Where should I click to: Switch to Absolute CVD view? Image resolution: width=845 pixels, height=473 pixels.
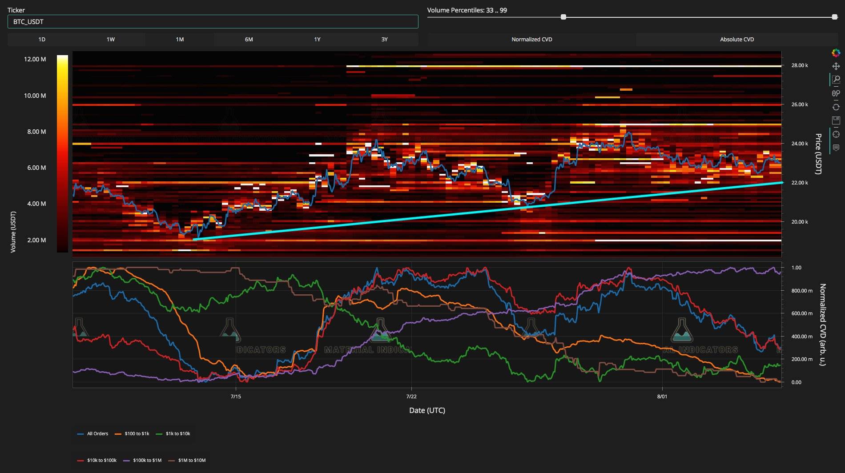[736, 40]
